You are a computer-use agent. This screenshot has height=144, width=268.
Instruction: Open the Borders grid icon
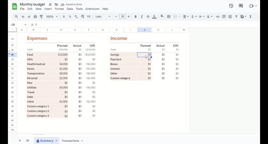coord(169,17)
